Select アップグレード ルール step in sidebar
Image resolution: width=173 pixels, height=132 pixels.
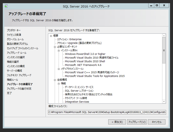(x=17, y=53)
